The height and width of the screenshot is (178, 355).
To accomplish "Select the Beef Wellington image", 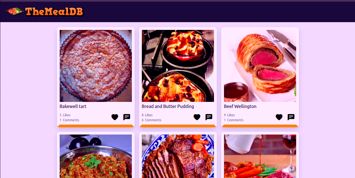I will [x=260, y=66].
